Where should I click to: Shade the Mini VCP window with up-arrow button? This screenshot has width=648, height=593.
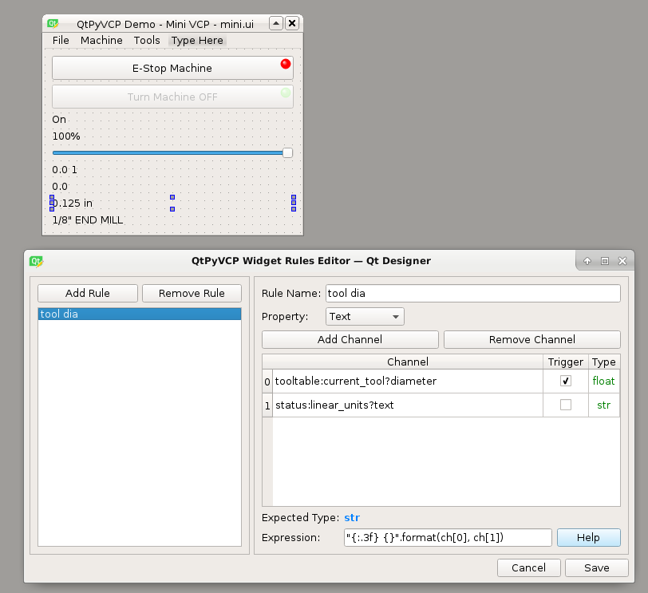(x=276, y=23)
